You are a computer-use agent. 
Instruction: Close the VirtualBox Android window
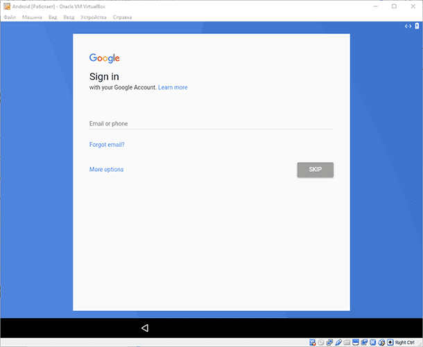click(x=413, y=6)
